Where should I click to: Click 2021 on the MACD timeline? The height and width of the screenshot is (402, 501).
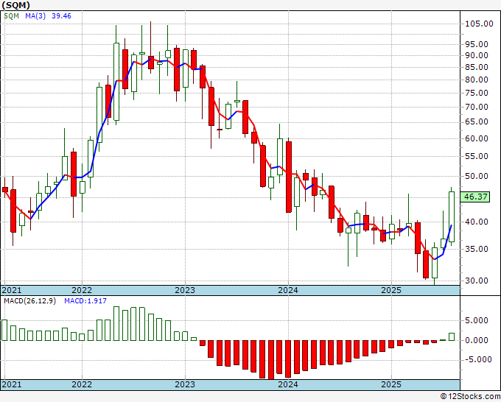click(x=12, y=384)
